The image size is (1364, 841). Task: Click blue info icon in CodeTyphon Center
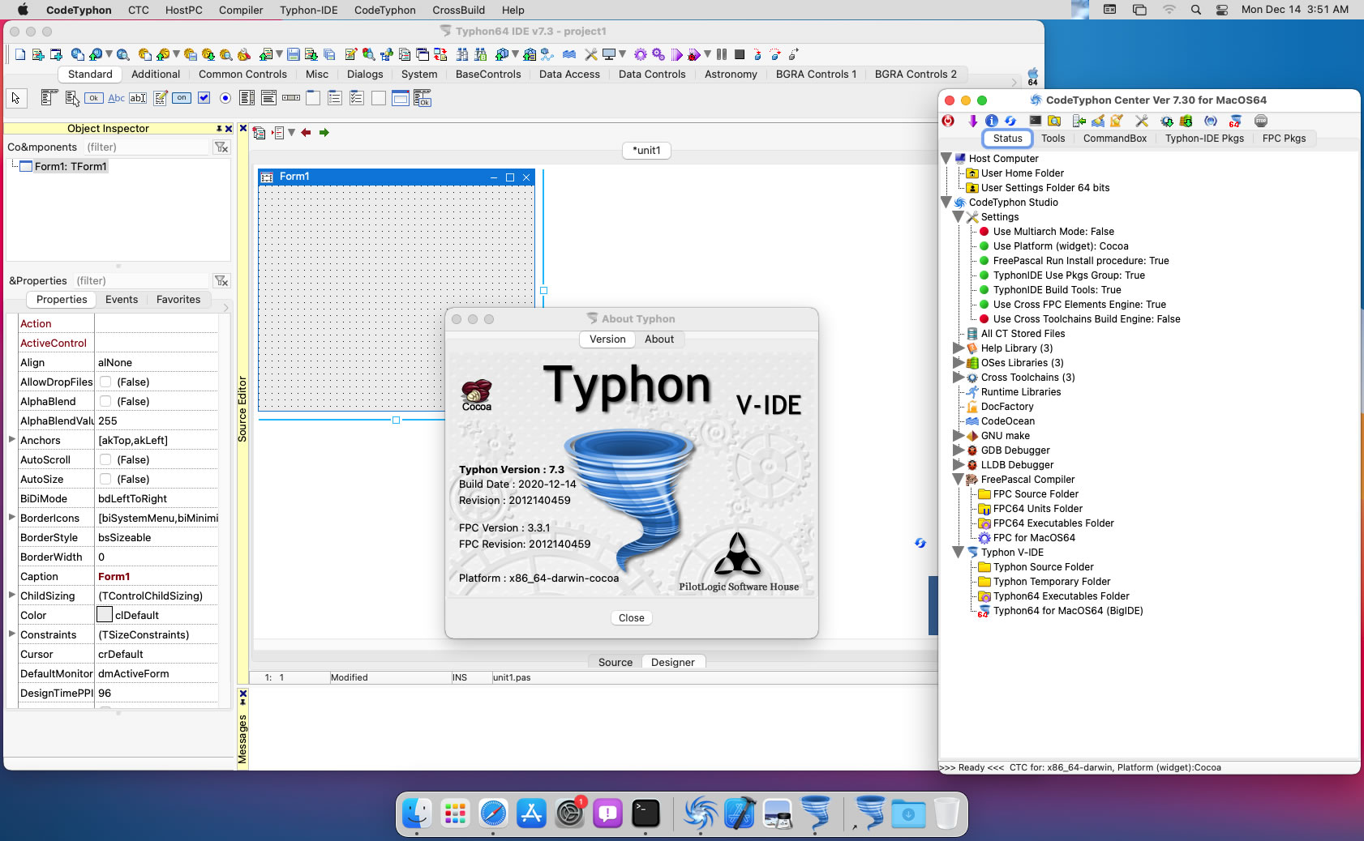991,121
